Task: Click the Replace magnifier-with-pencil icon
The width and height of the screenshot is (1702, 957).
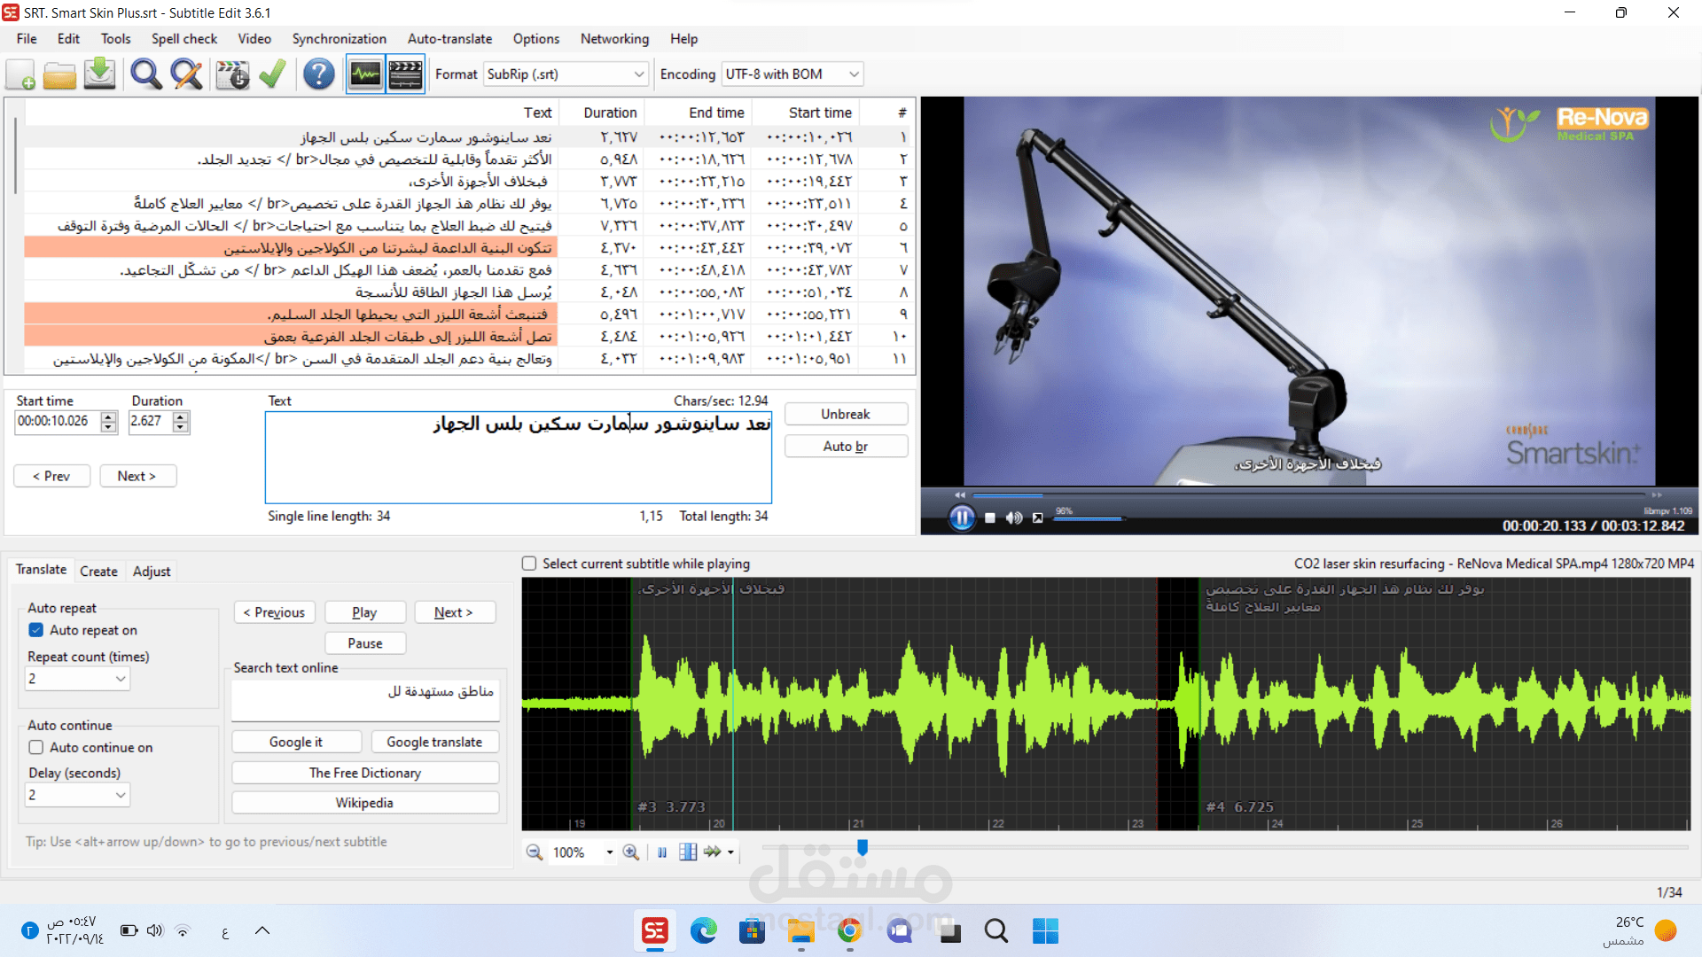Action: pyautogui.click(x=186, y=74)
